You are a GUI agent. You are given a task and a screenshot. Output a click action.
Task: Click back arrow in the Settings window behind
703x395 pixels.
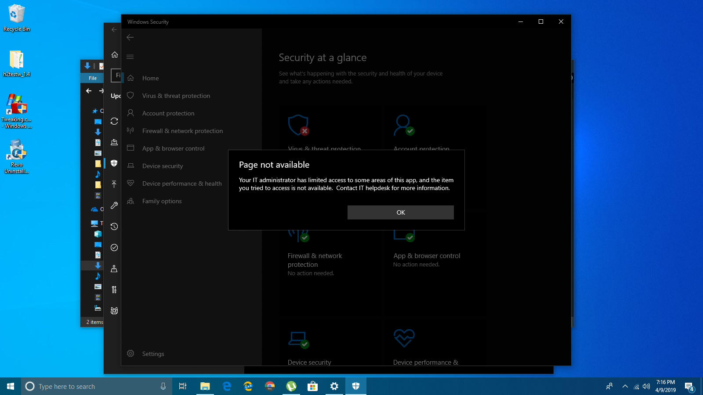[x=114, y=29]
